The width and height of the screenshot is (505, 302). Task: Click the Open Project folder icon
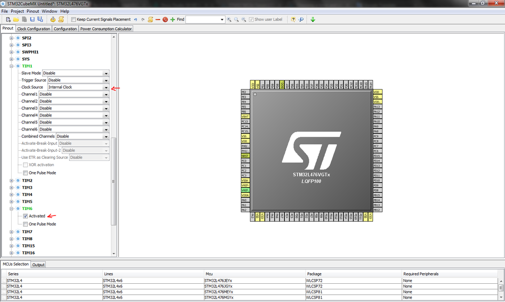pos(17,20)
